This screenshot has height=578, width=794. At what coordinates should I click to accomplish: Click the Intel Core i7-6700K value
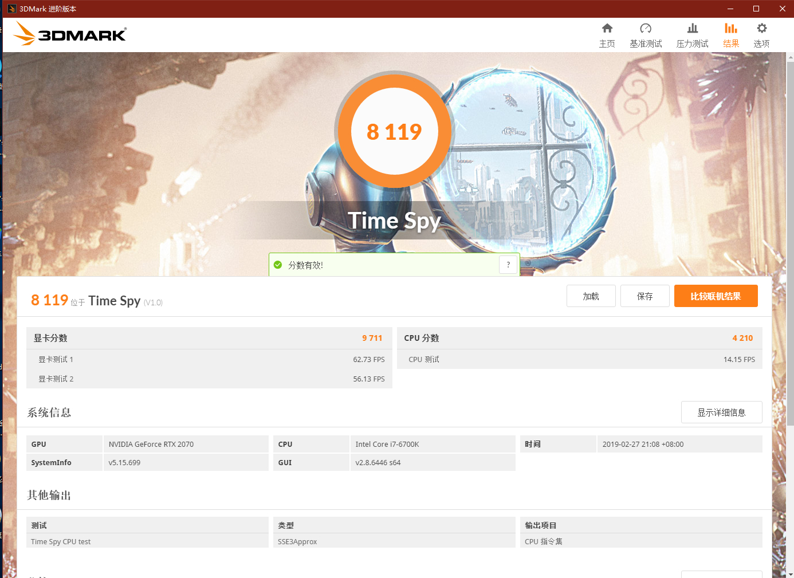(387, 444)
